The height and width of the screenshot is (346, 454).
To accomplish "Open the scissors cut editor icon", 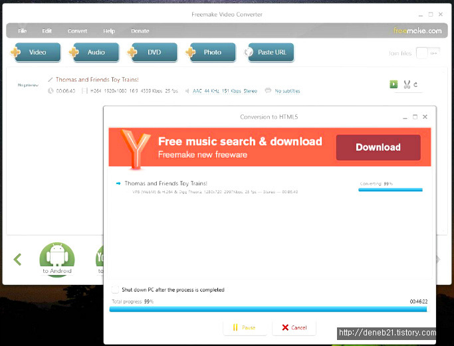I will (407, 84).
